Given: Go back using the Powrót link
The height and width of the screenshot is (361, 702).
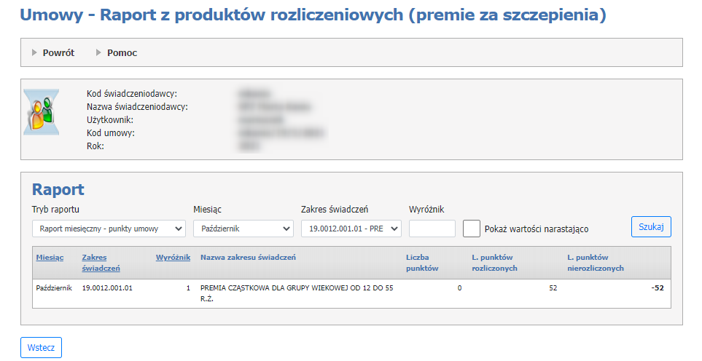Looking at the screenshot, I should coord(58,52).
